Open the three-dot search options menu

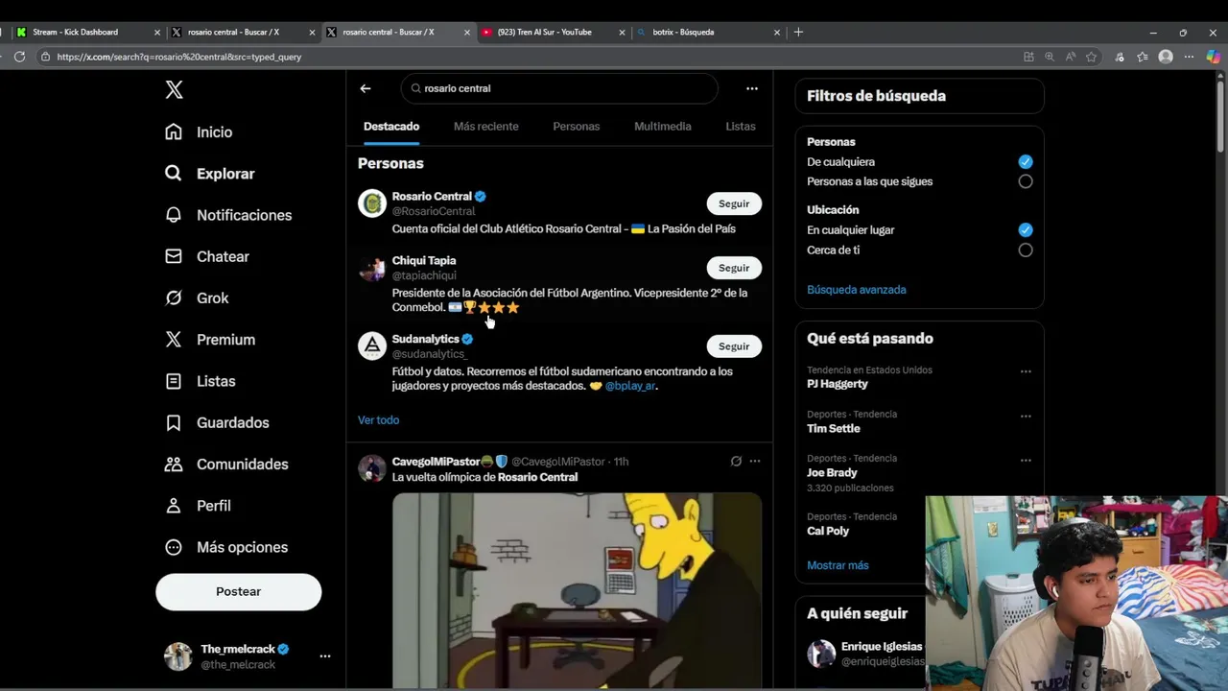pos(752,88)
